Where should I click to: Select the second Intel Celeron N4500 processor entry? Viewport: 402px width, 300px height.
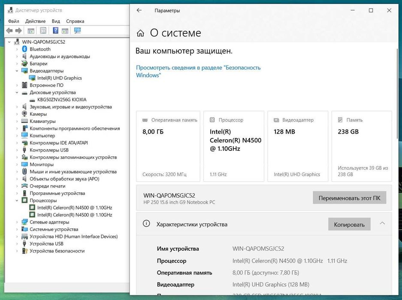[75, 215]
